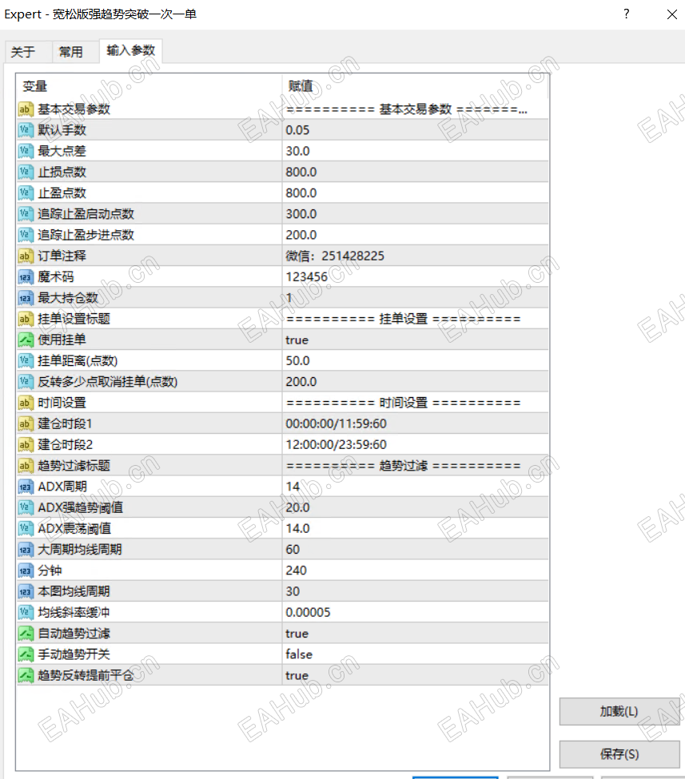Click the integer icon beside 分钟
This screenshot has width=685, height=779.
pos(25,570)
